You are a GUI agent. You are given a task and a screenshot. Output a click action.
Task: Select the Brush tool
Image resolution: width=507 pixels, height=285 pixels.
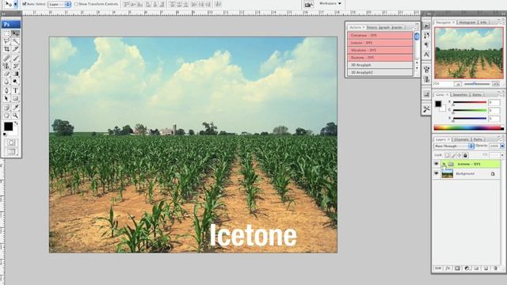[x=15, y=59]
